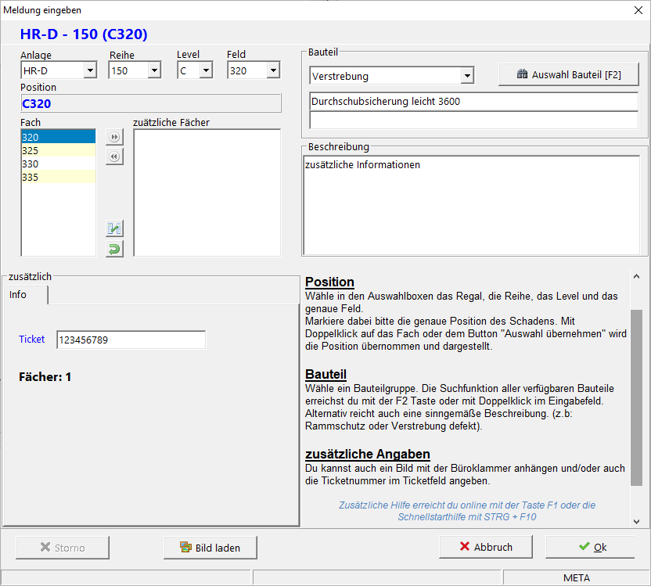Open the Feld dropdown
Screen dimensions: 651x586
tap(272, 71)
